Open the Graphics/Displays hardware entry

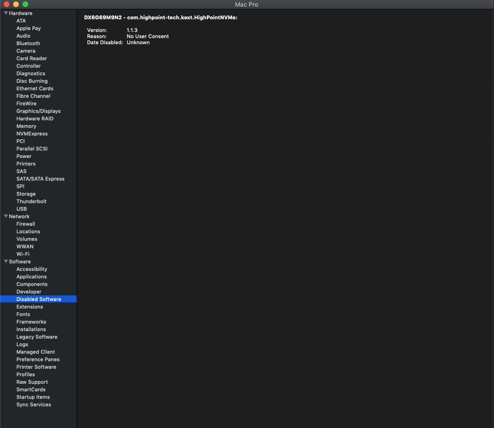pos(39,111)
